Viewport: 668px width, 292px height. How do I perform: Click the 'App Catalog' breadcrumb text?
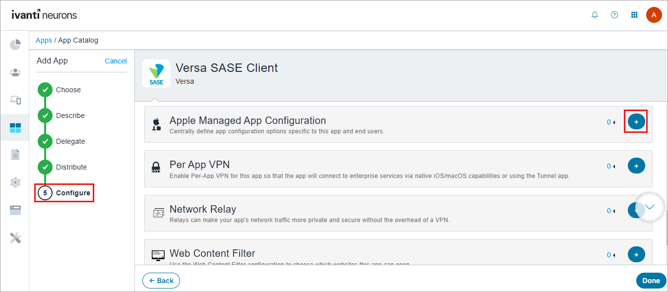[78, 40]
